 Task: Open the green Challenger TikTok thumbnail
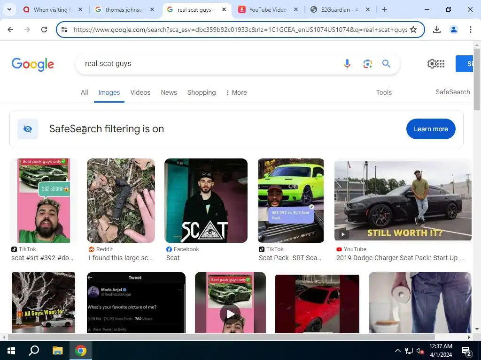pyautogui.click(x=291, y=201)
